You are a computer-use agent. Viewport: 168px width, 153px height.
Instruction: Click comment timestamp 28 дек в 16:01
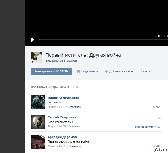coord(57,146)
